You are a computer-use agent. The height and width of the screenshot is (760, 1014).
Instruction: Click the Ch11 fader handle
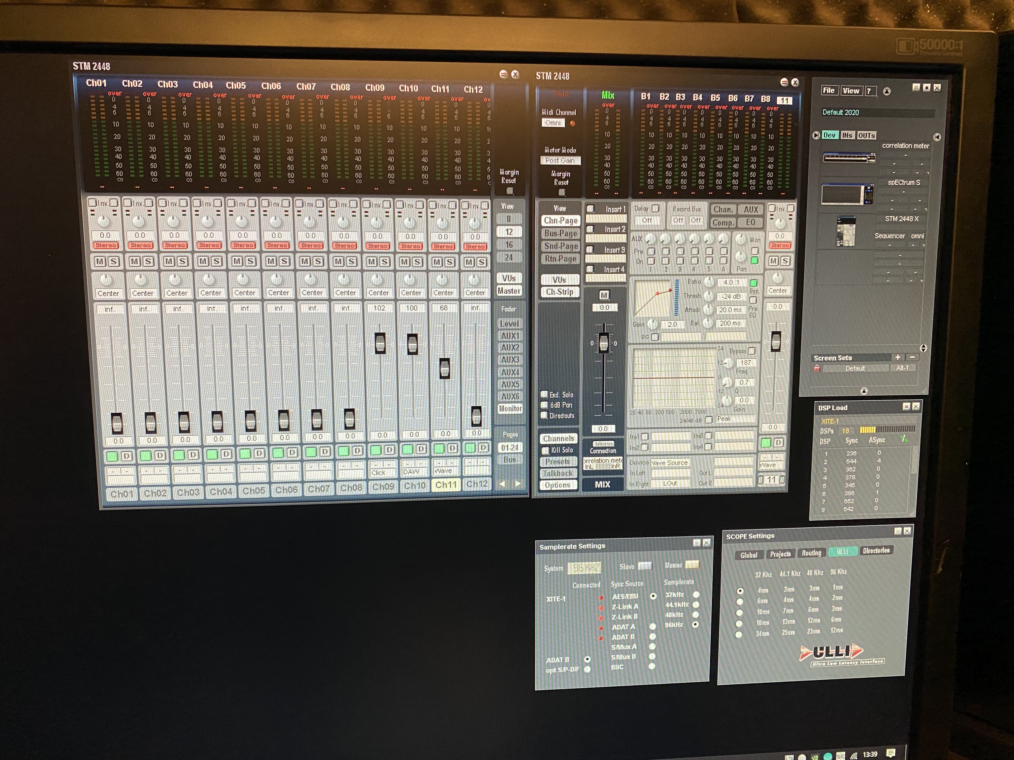tap(445, 369)
